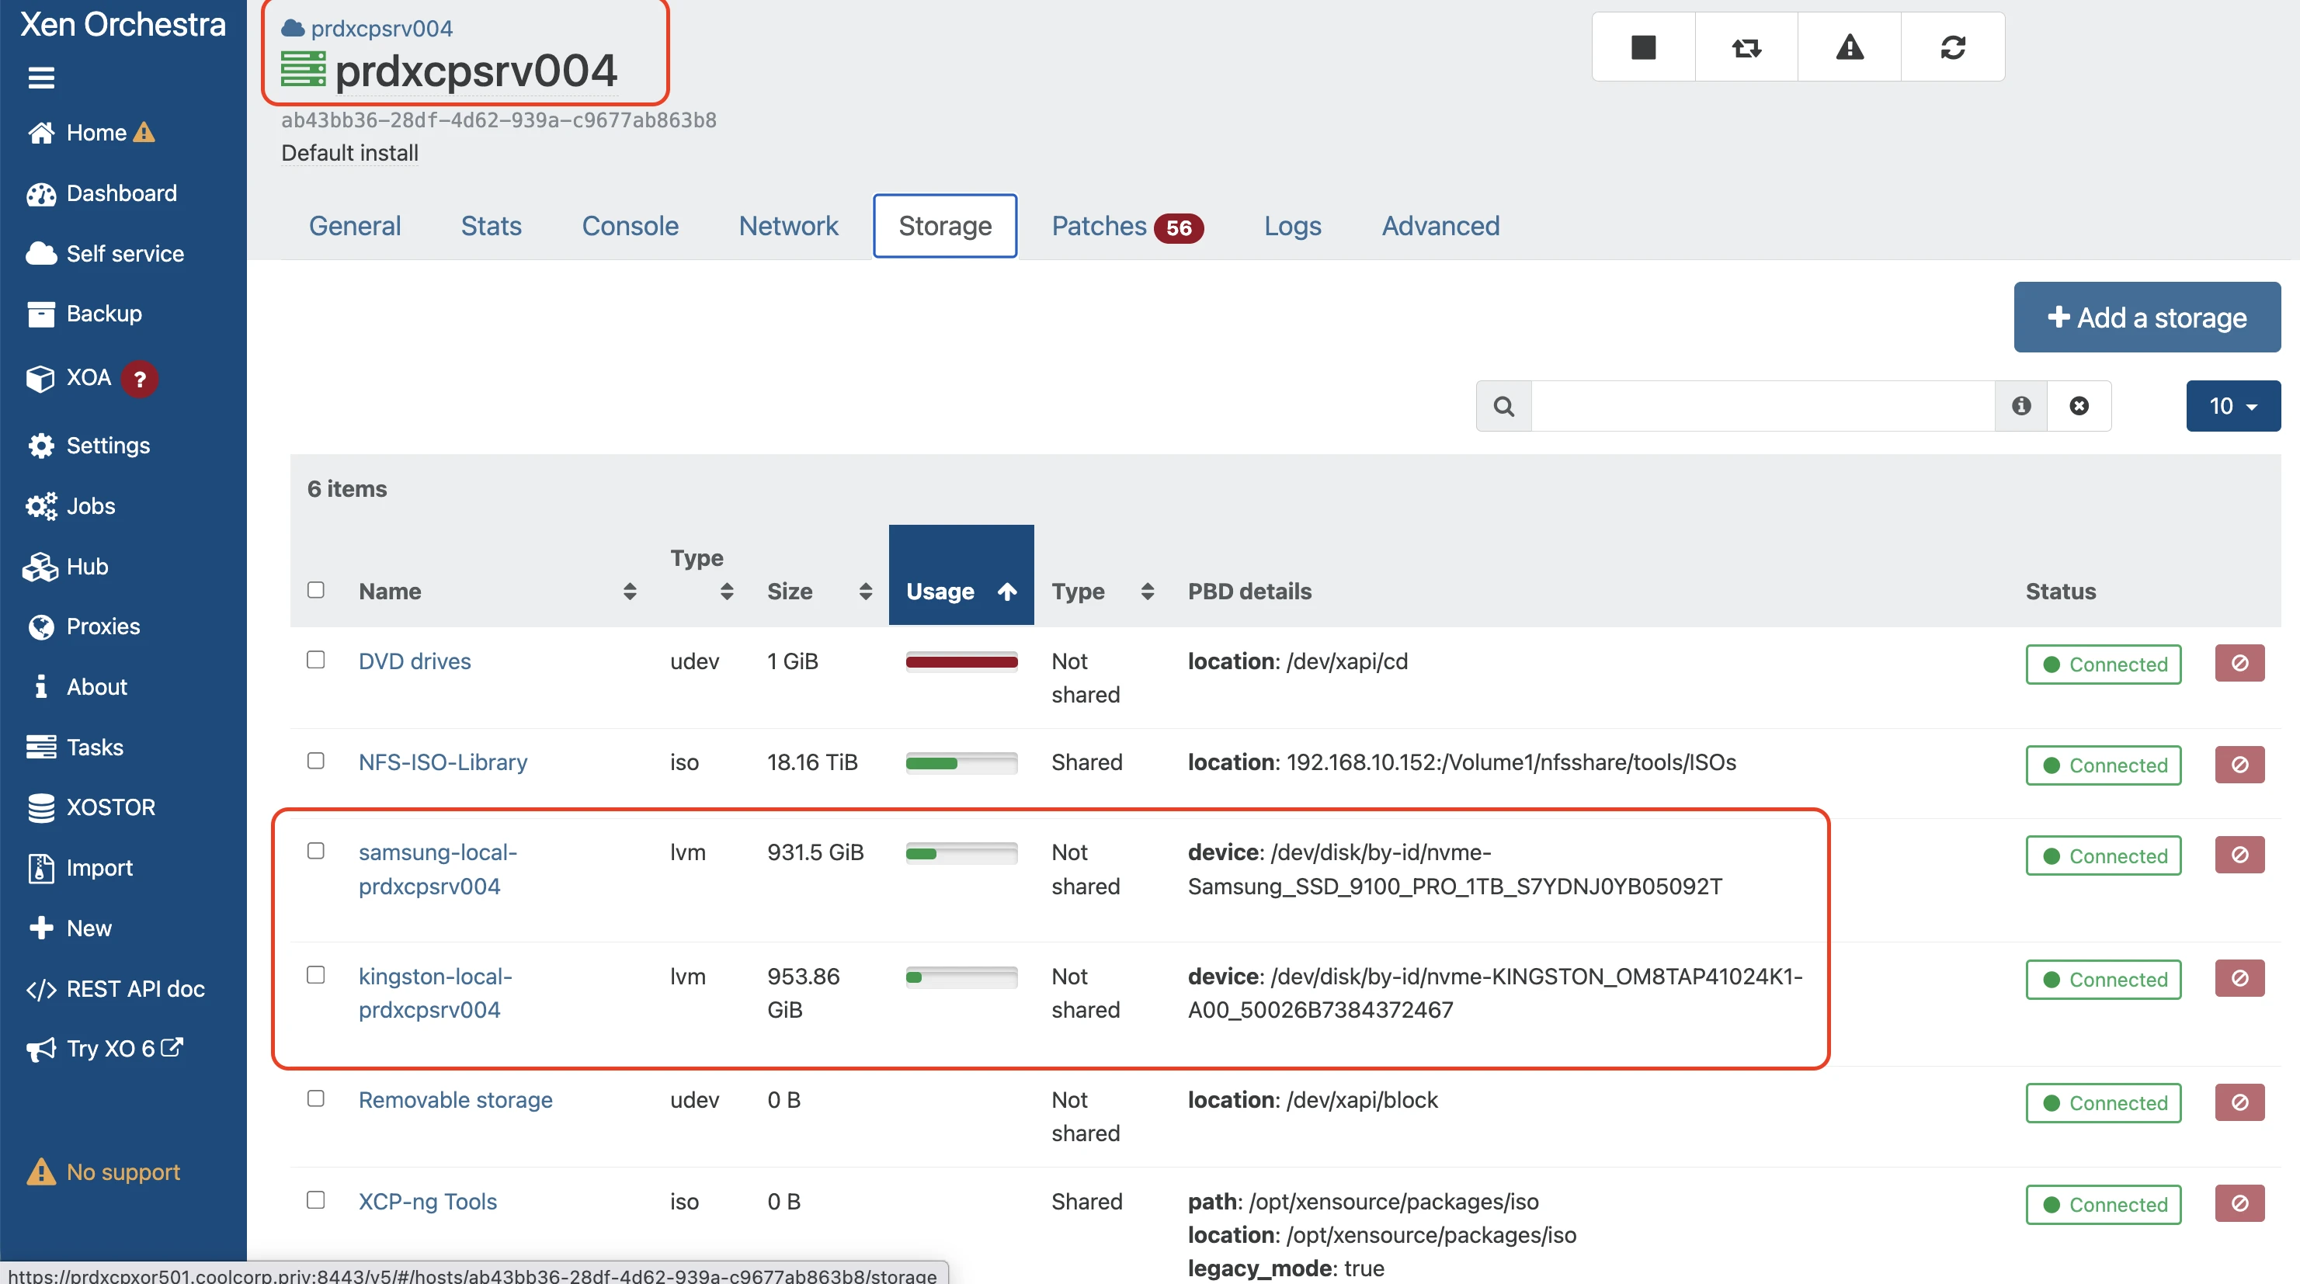Open XOSTOR section
Screen dimensions: 2300x1284
[91, 807]
